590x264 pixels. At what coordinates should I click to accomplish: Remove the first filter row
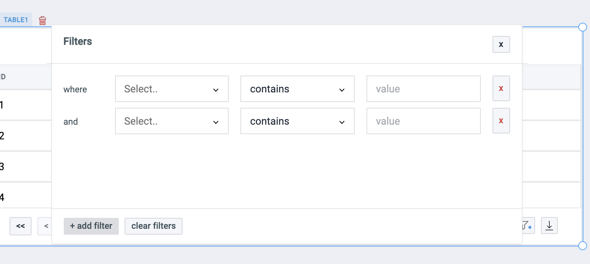pyautogui.click(x=501, y=88)
